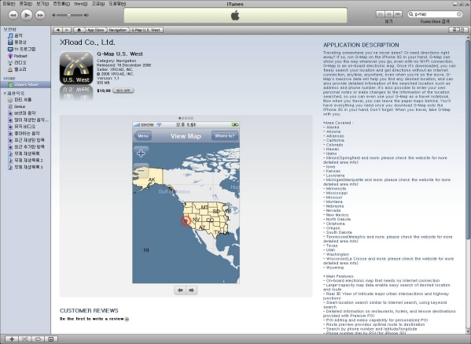471x344 pixels.
Task: Open the 컨트롤 (Controls) menu
Action: tap(61, 4)
